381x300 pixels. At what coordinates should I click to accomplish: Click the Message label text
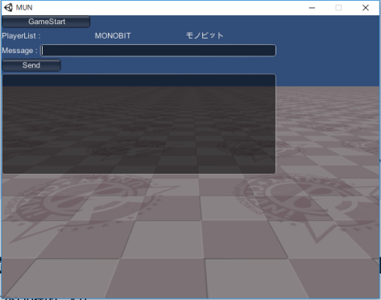pos(19,51)
